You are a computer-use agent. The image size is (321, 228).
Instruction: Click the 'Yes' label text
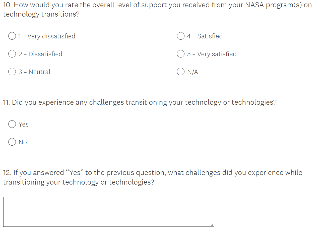pyautogui.click(x=24, y=124)
